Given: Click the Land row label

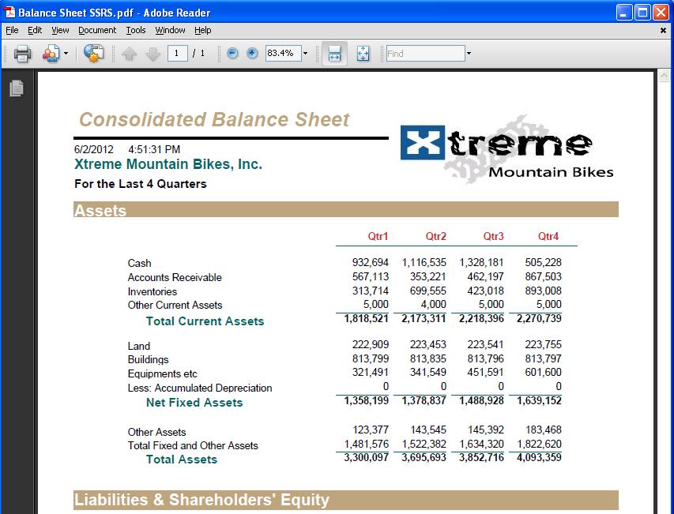Looking at the screenshot, I should tap(139, 346).
